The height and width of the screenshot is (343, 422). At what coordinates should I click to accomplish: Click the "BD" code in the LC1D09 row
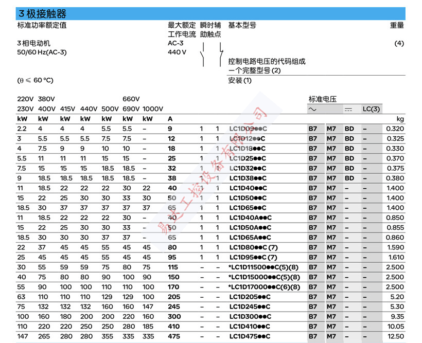click(x=349, y=129)
